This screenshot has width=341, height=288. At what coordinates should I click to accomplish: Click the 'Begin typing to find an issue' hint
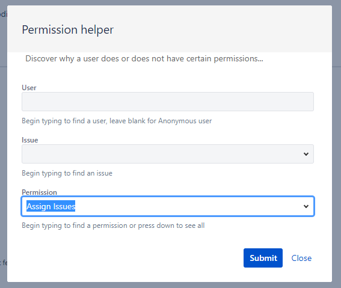pyautogui.click(x=67, y=173)
